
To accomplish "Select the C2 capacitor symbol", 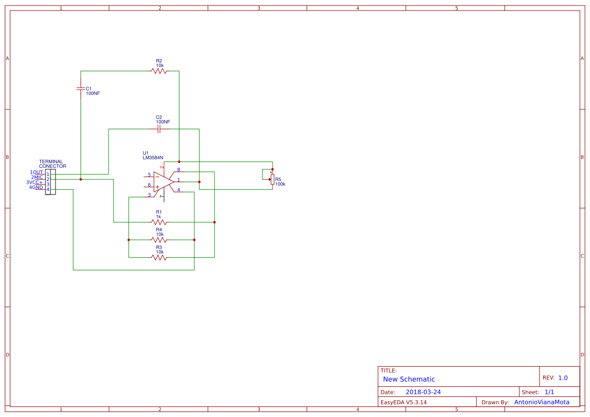I will click(x=159, y=129).
